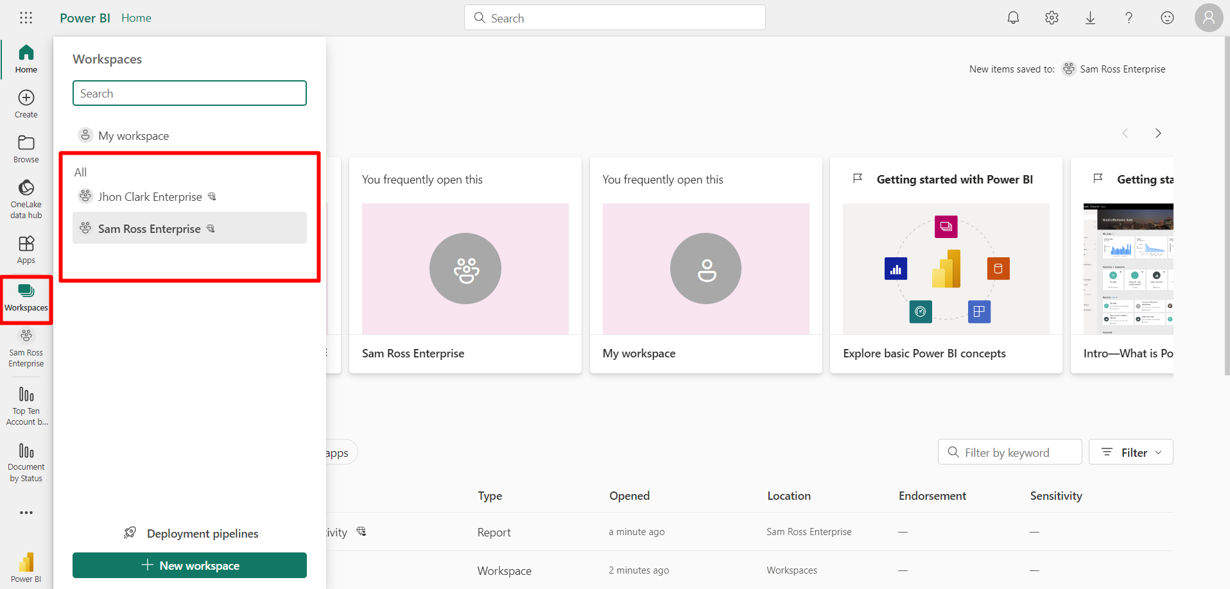Screen dimensions: 1230x589
Task: Open the Create page
Action: pyautogui.click(x=26, y=104)
